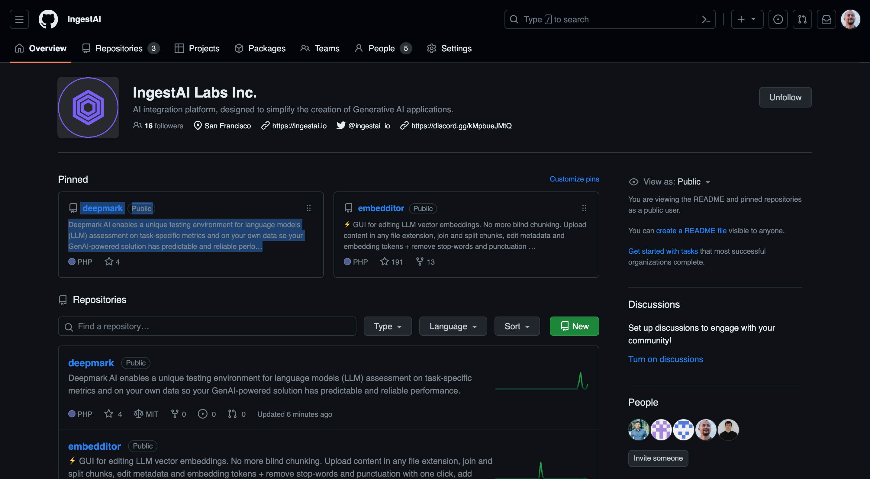The width and height of the screenshot is (870, 479).
Task: Click the green New repository button
Action: pos(575,326)
